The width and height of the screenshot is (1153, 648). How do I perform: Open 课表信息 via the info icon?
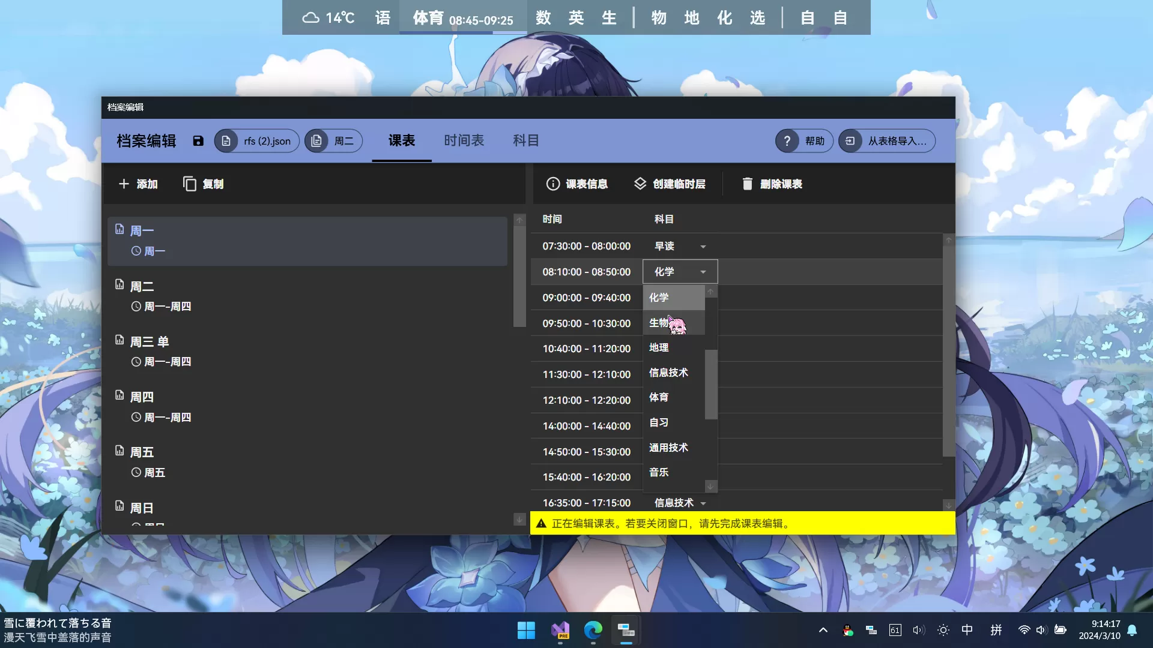(x=552, y=184)
